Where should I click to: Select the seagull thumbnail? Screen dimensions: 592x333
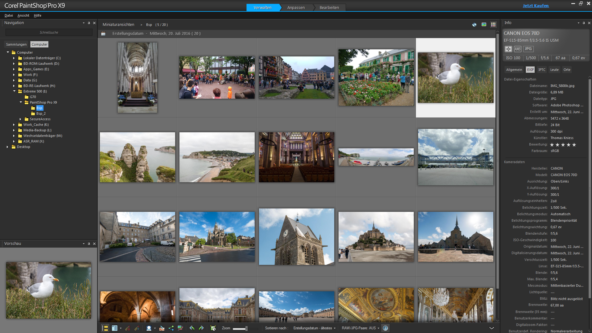pos(456,78)
